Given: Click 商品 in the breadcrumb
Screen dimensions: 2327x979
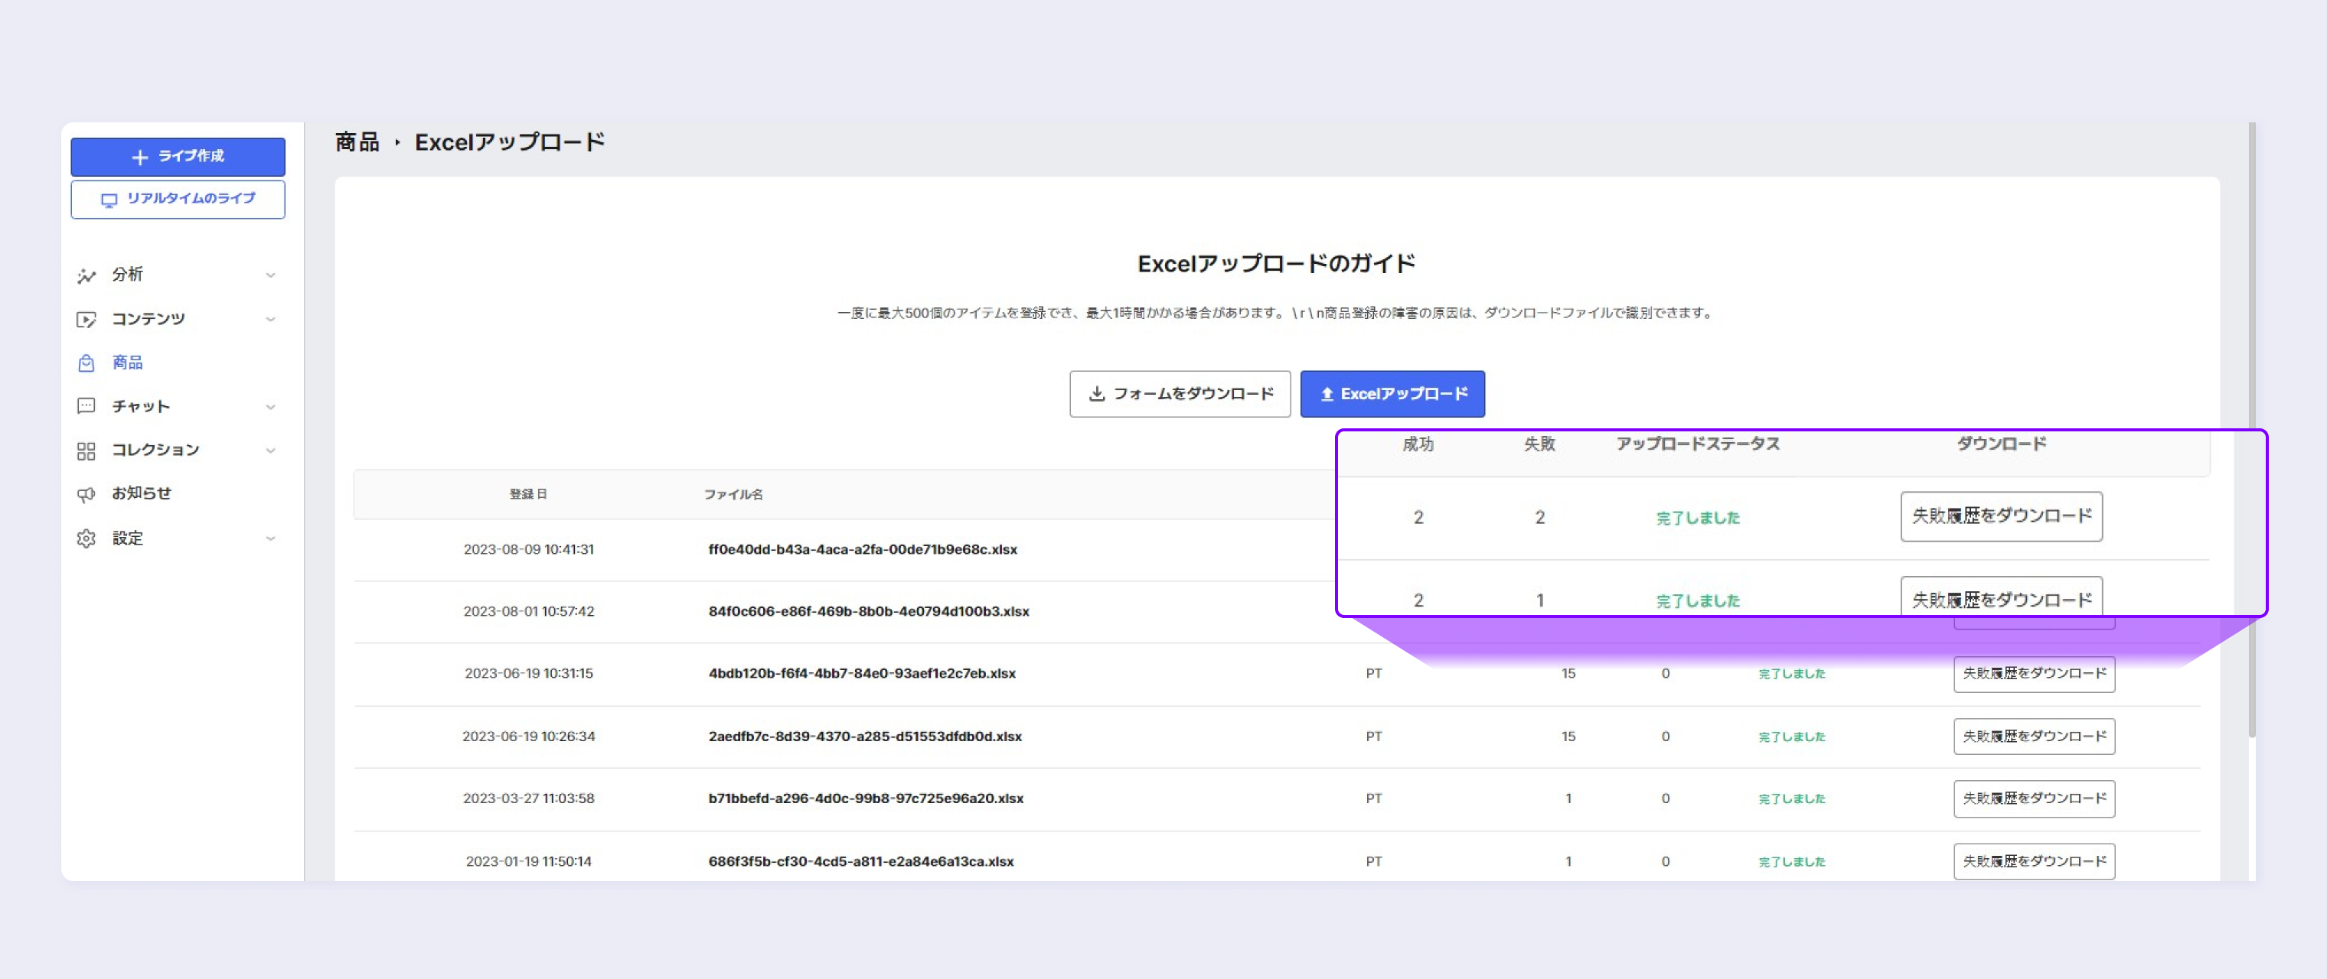Looking at the screenshot, I should point(357,142).
